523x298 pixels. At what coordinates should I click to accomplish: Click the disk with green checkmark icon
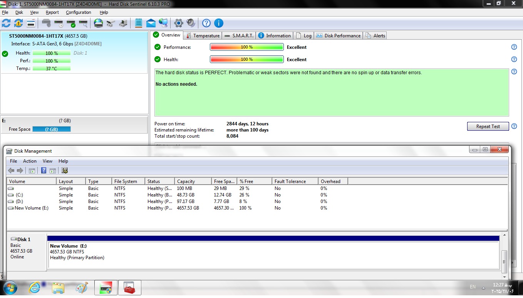[71, 23]
